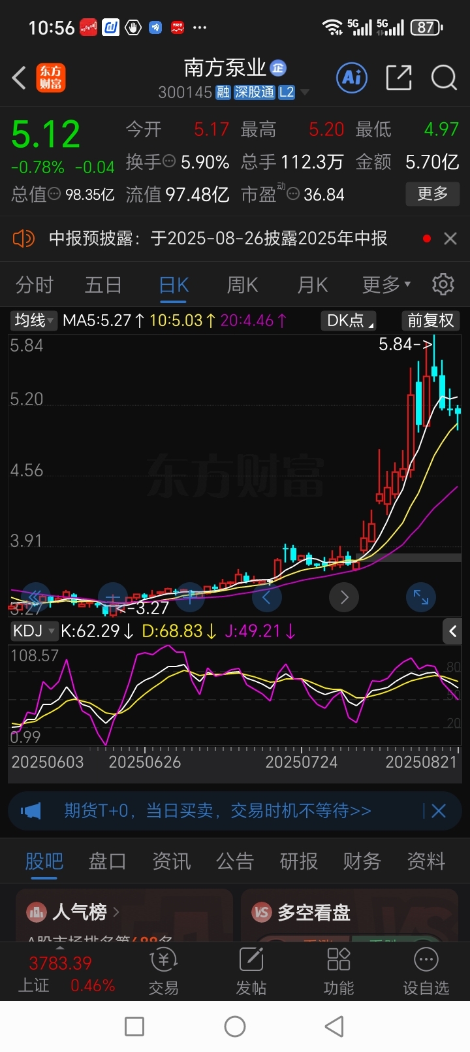Switch to the 分时 chart tab
The height and width of the screenshot is (1052, 470).
[x=34, y=285]
